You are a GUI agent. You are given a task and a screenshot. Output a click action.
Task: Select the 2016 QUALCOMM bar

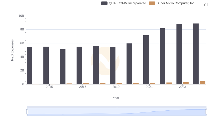pos(63,67)
